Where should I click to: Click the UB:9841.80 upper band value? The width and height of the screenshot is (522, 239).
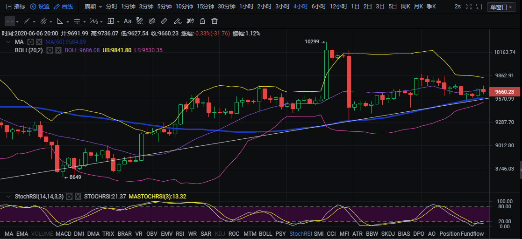pos(117,50)
